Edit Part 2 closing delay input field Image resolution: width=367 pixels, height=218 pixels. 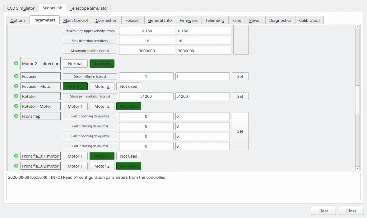pos(202,146)
